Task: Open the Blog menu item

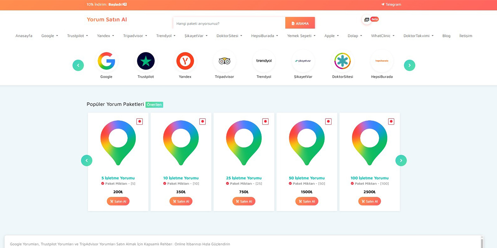Action: coord(447,36)
